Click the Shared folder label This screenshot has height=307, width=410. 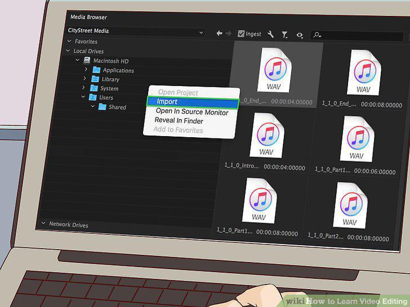(x=117, y=107)
